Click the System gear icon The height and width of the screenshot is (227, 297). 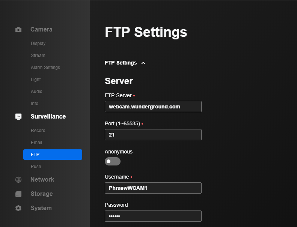18,208
